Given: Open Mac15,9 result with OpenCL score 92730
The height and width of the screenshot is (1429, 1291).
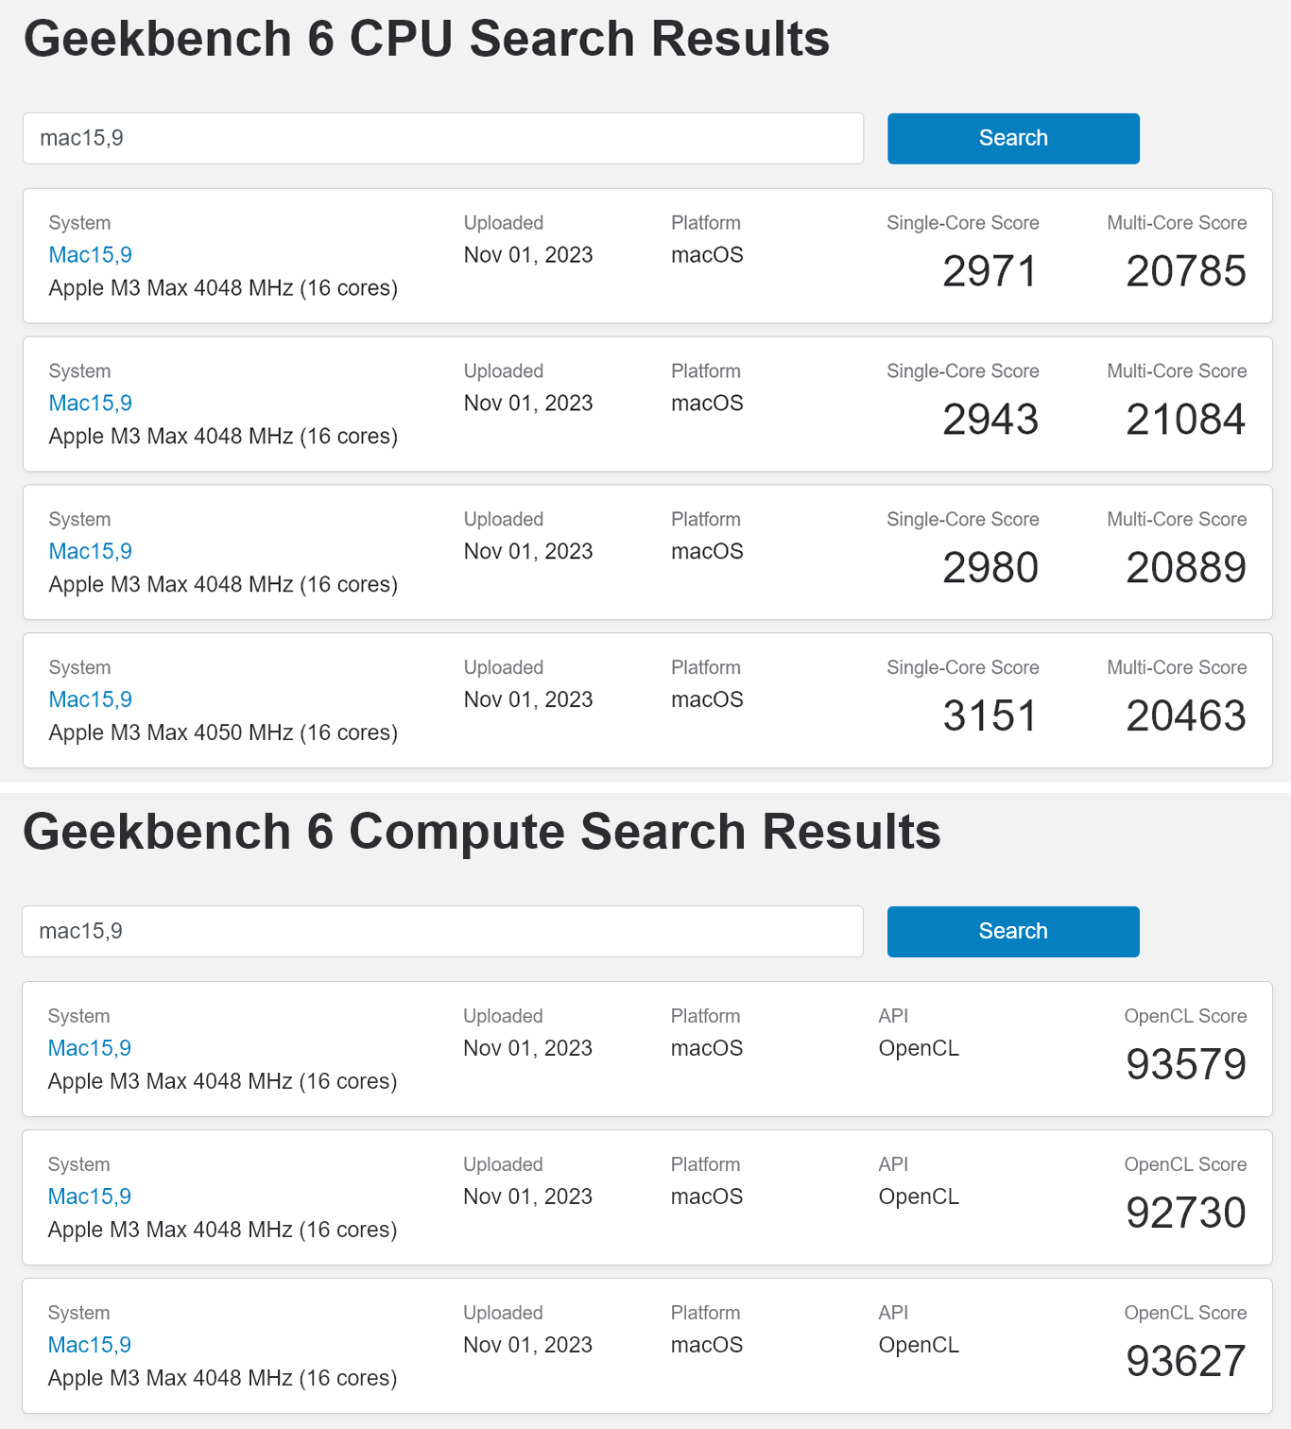Looking at the screenshot, I should pyautogui.click(x=90, y=1197).
